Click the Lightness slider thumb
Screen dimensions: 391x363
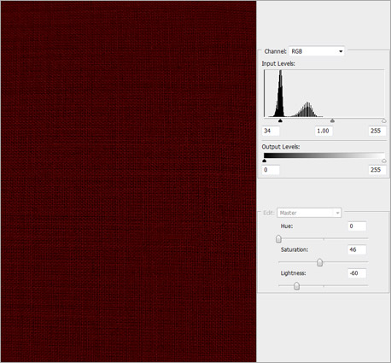click(x=296, y=286)
